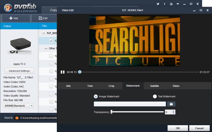The width and height of the screenshot is (212, 132).
Task: Minimize the Video Edit dialog
Action: point(194,10)
